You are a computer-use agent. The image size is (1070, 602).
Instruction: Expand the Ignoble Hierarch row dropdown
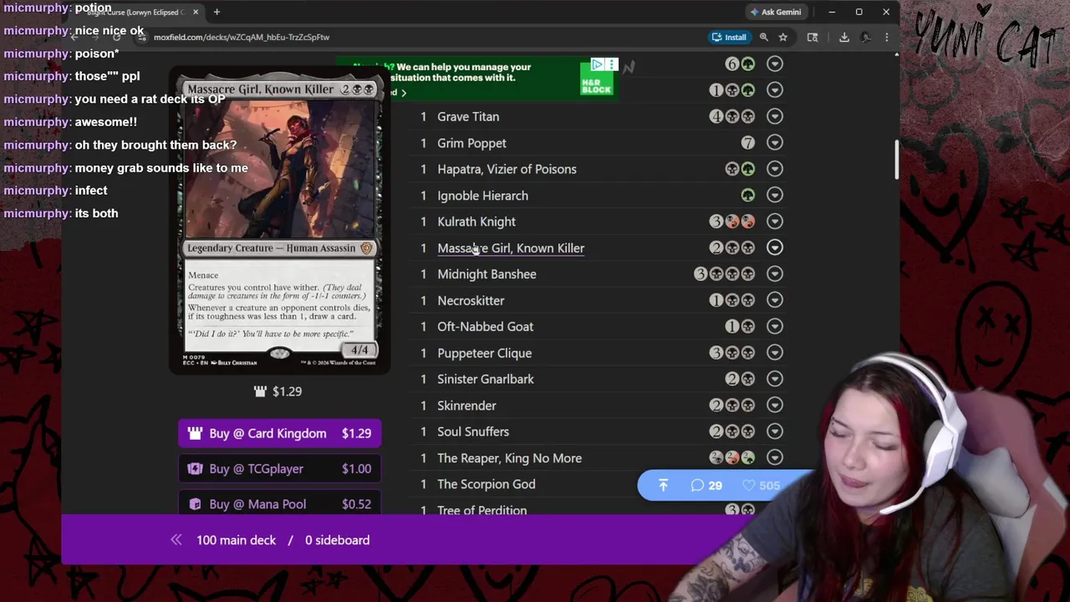click(x=775, y=195)
